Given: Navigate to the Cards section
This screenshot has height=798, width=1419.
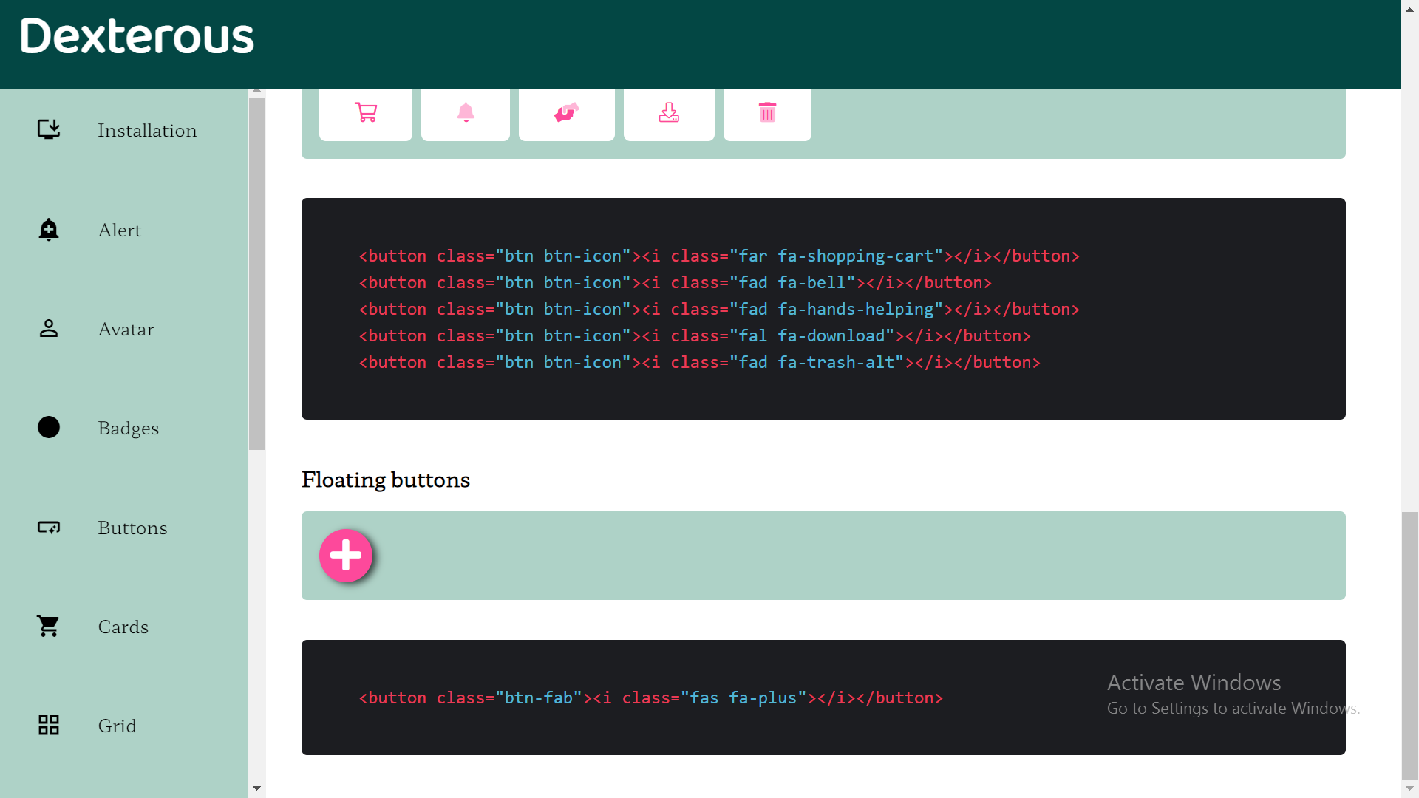Looking at the screenshot, I should pos(123,626).
